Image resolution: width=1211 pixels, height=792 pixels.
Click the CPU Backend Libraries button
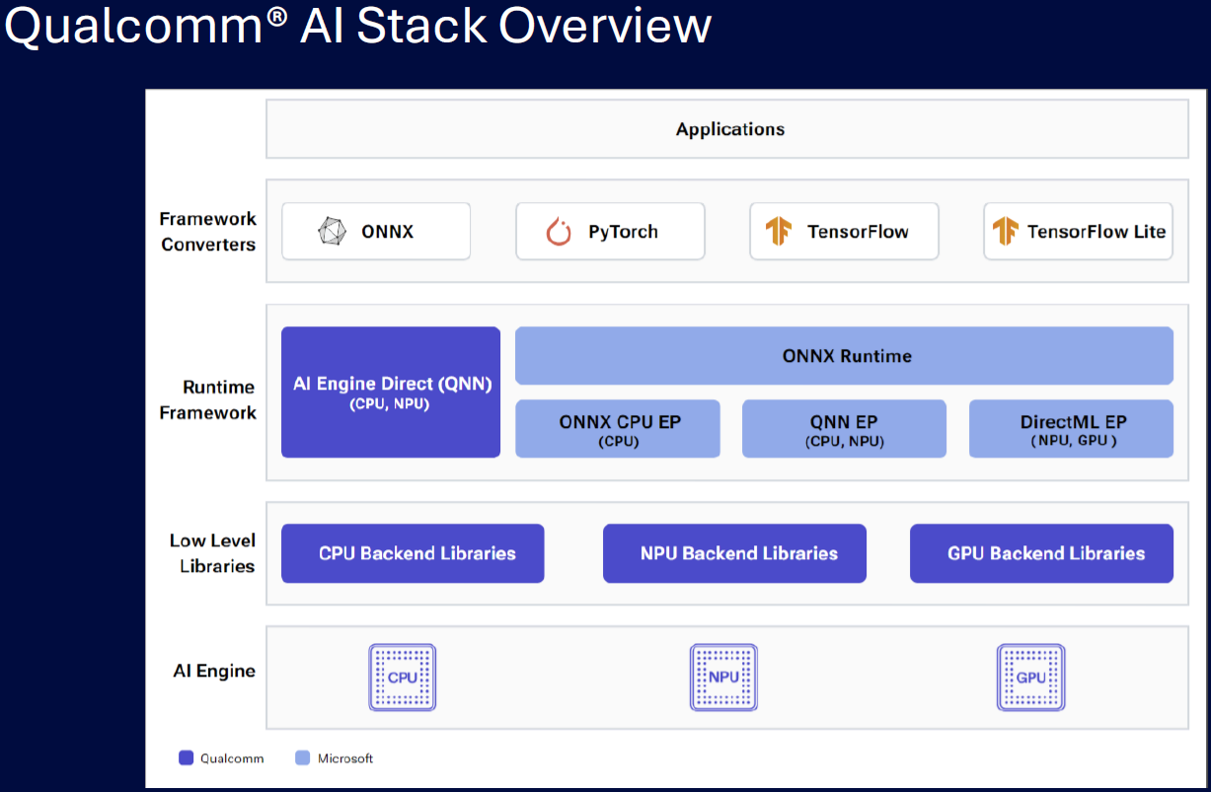point(413,553)
